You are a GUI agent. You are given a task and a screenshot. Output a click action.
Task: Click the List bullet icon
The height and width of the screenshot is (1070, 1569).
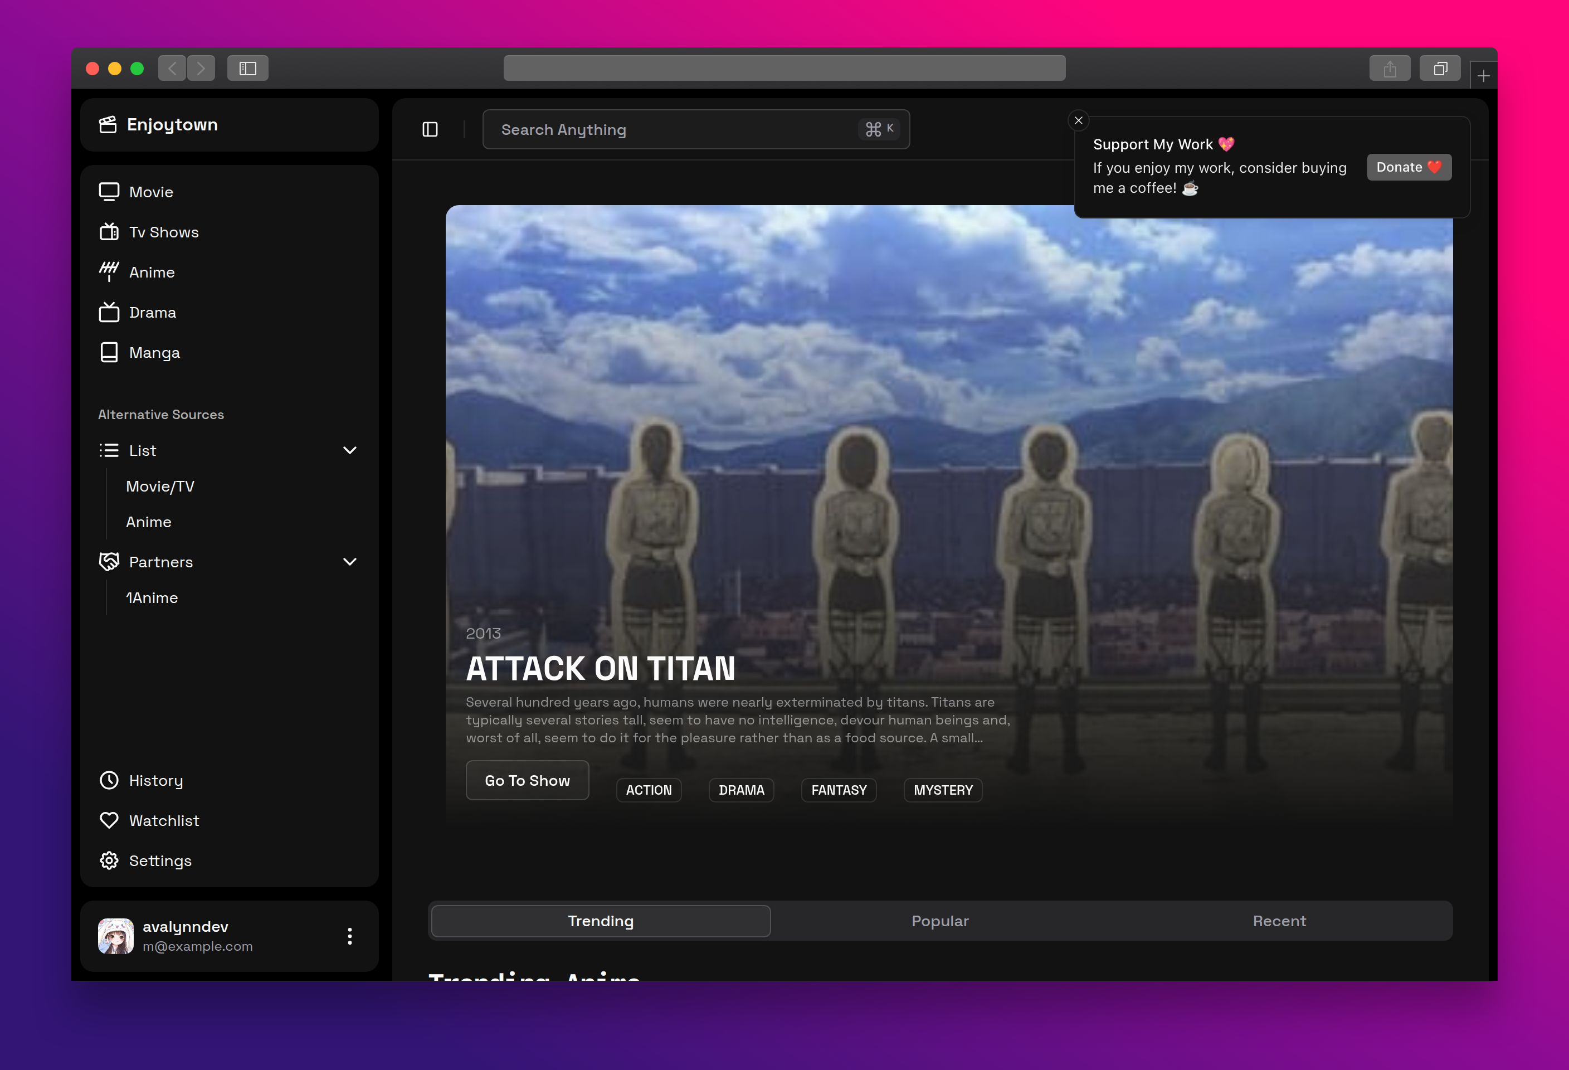pyautogui.click(x=109, y=450)
